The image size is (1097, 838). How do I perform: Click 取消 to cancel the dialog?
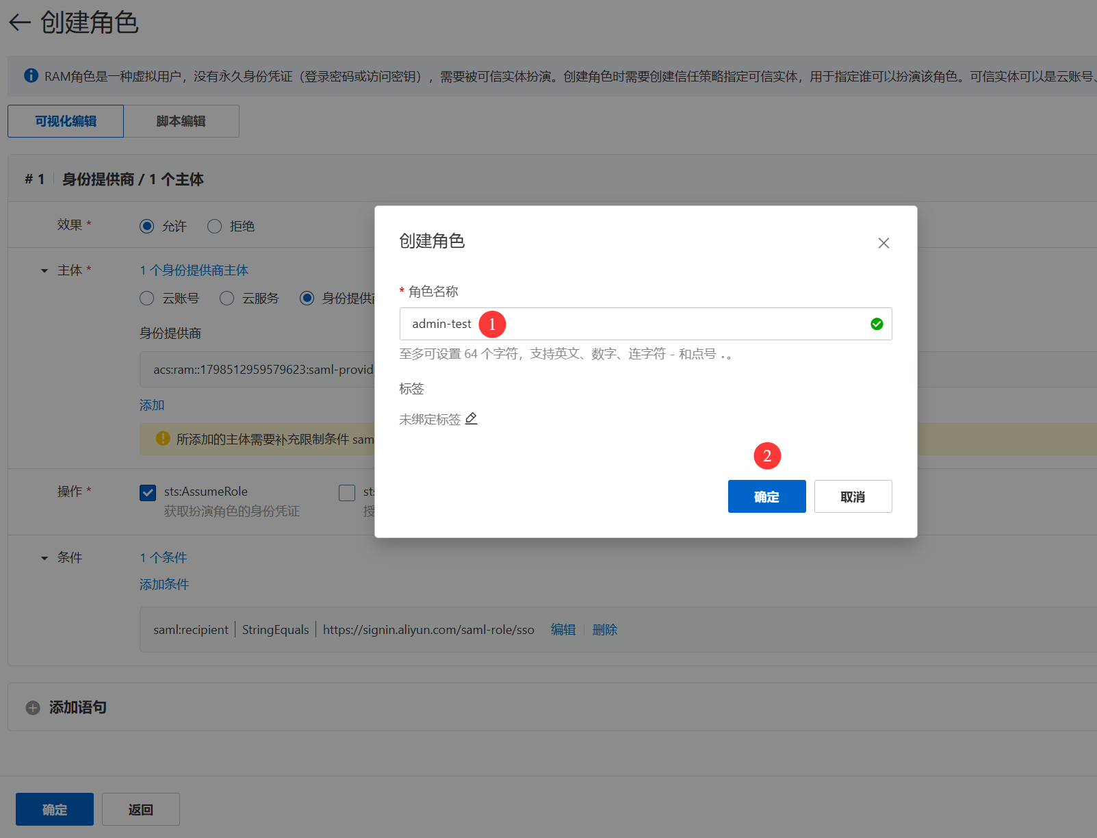[853, 496]
